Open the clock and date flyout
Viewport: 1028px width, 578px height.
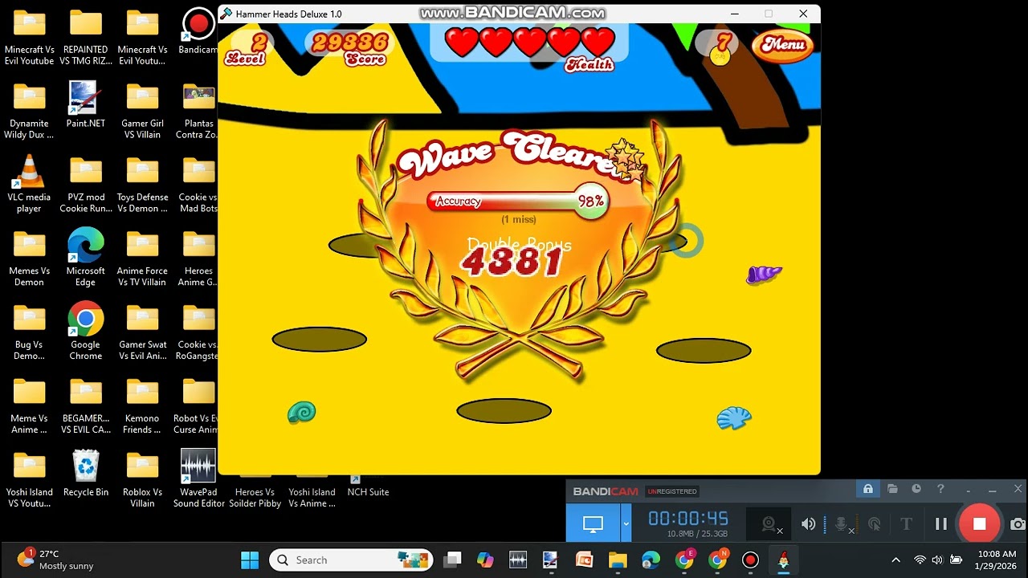click(997, 560)
